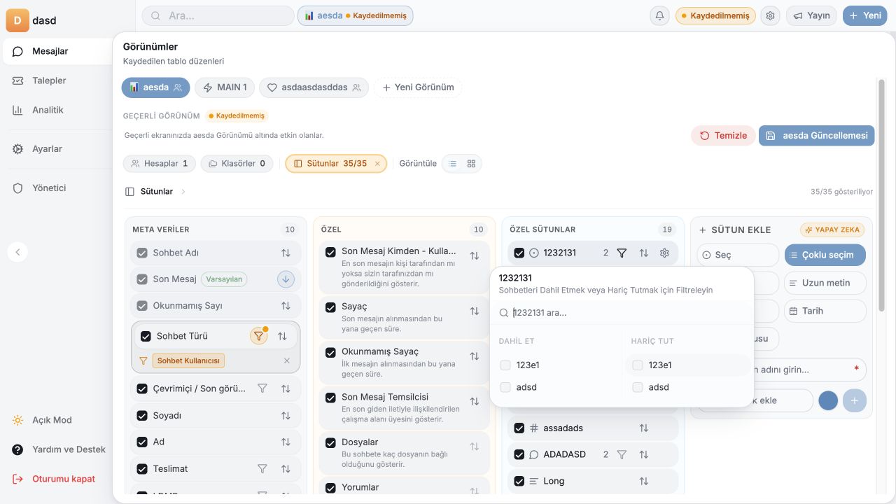
Task: Switch to the MAIN 1 view tab
Action: (225, 87)
